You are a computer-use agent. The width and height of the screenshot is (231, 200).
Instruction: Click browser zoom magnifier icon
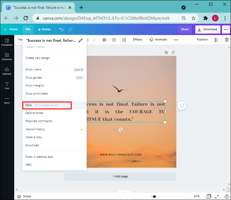click(184, 18)
